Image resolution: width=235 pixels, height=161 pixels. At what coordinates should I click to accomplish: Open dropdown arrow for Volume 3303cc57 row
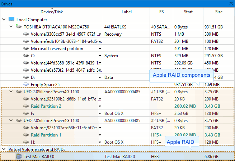coord(100,34)
